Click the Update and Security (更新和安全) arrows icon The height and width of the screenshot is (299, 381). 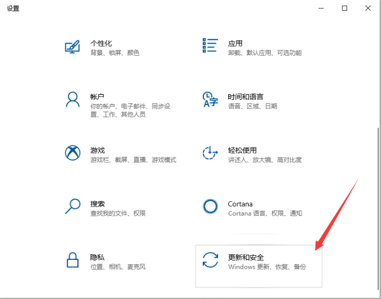(x=210, y=260)
